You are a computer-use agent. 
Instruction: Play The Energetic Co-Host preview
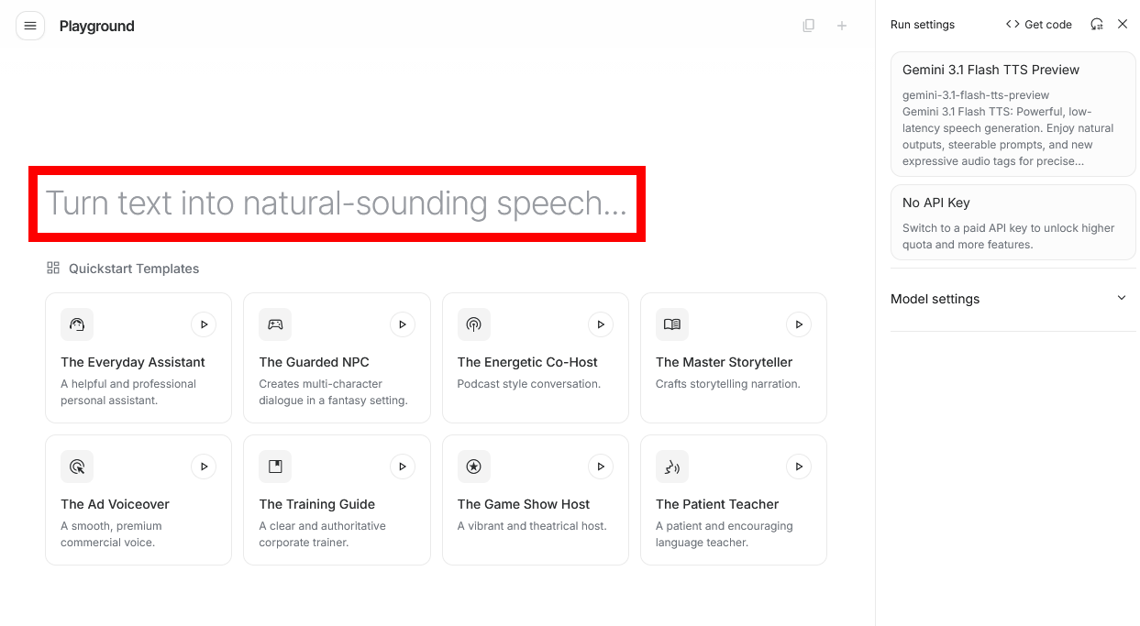601,324
